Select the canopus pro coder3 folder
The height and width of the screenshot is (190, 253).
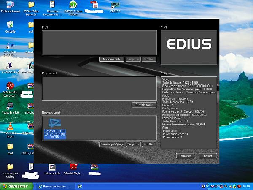coord(10,171)
